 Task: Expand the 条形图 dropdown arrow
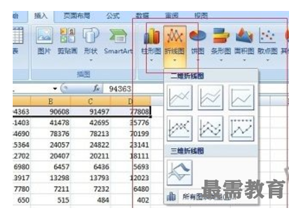[221, 60]
